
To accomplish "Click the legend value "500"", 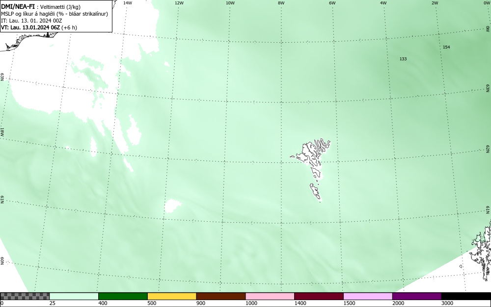I will tap(152, 303).
